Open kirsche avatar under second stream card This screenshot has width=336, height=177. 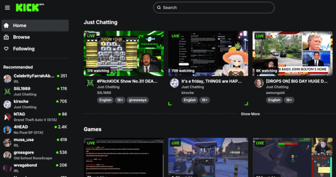pos(175,83)
